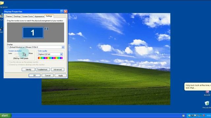Open the folder icon on the desktop
This screenshot has width=211, height=118.
click(2, 3)
